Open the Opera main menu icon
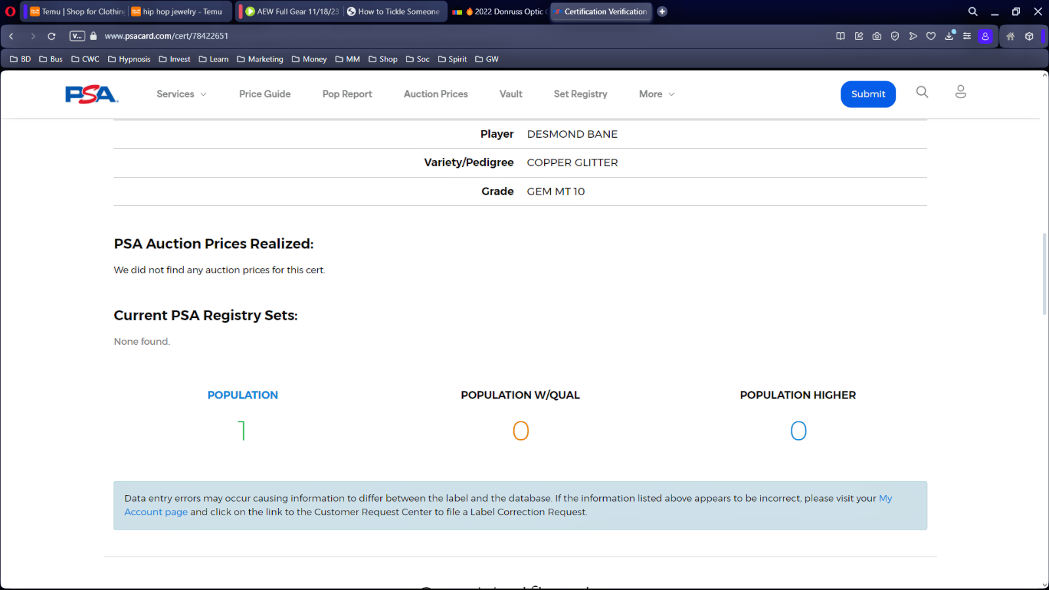This screenshot has height=590, width=1049. coord(10,11)
